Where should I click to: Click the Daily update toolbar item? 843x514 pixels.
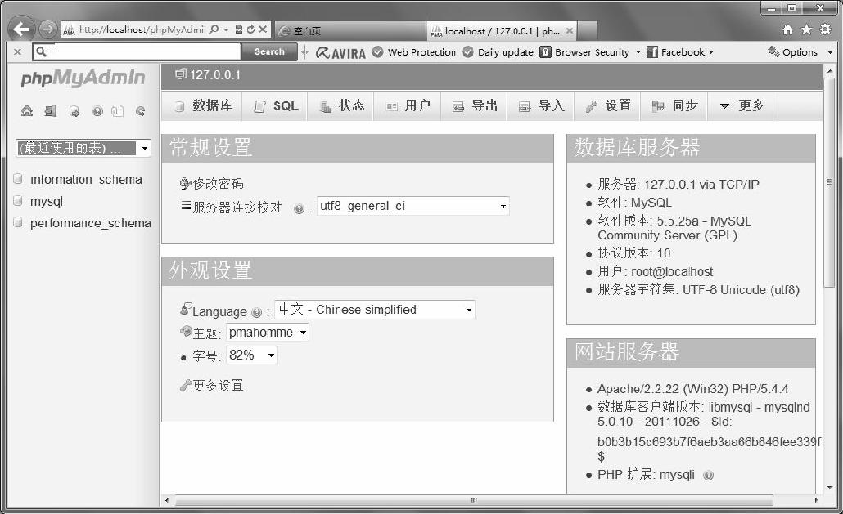pos(498,52)
